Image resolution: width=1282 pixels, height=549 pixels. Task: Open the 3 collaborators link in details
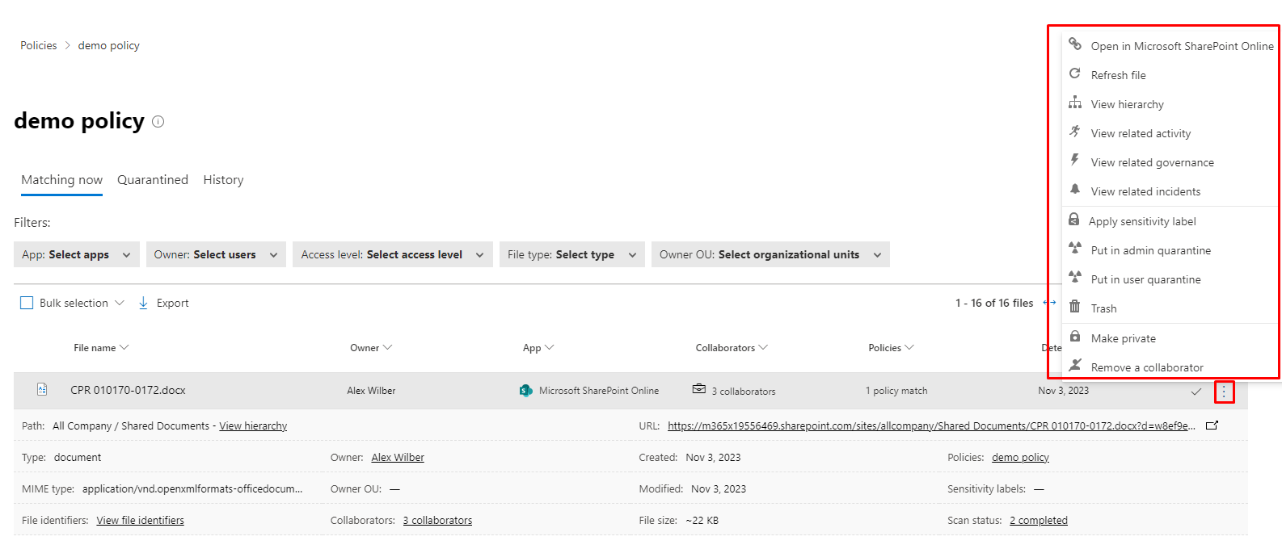click(437, 521)
